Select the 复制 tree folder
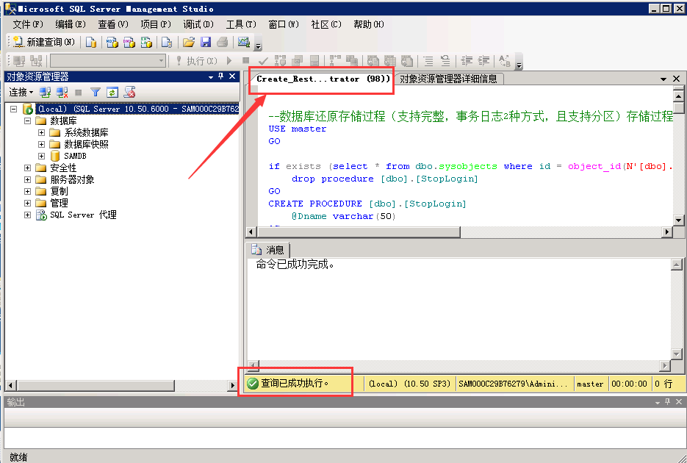 coord(59,191)
